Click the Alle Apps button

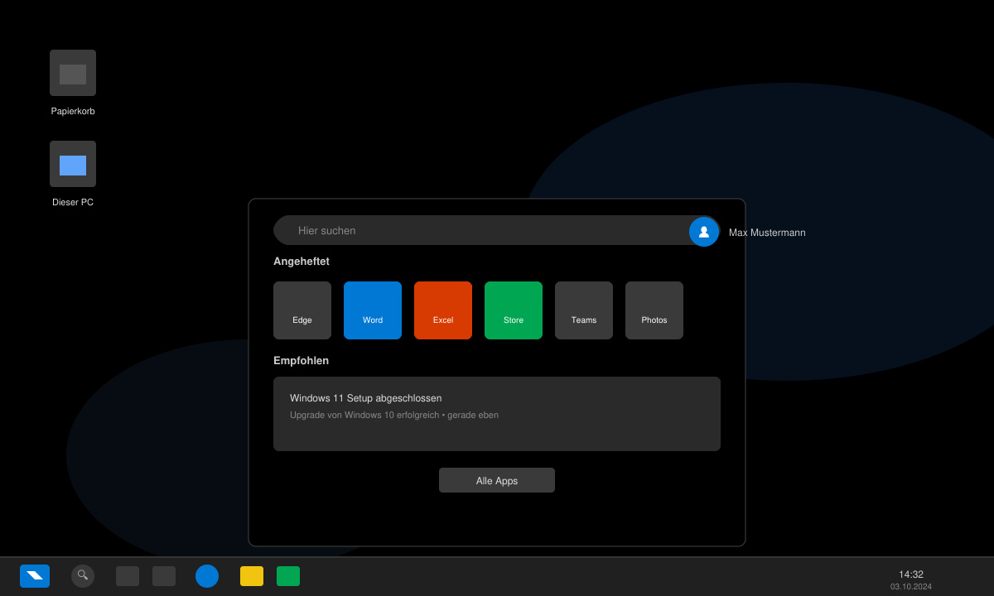pos(497,480)
